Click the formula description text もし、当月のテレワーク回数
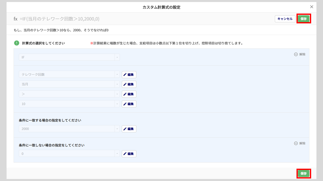 coord(61,30)
